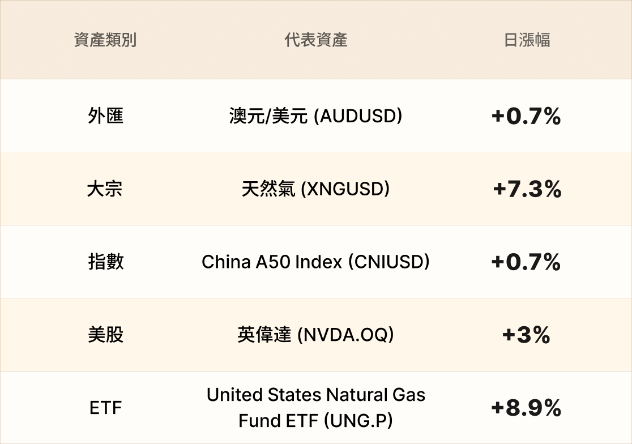Click the 代表資產 column header
Viewport: 632px width, 444px height.
pyautogui.click(x=315, y=40)
